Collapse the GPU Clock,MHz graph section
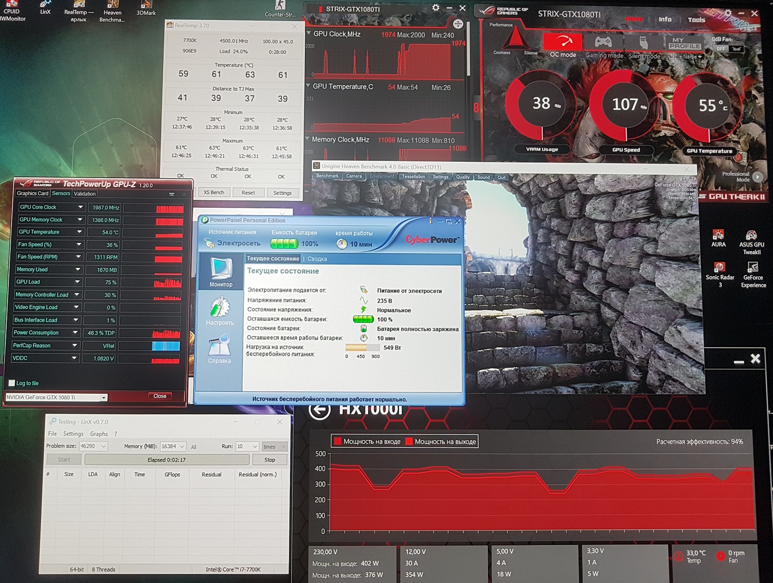The height and width of the screenshot is (583, 773). click(308, 33)
